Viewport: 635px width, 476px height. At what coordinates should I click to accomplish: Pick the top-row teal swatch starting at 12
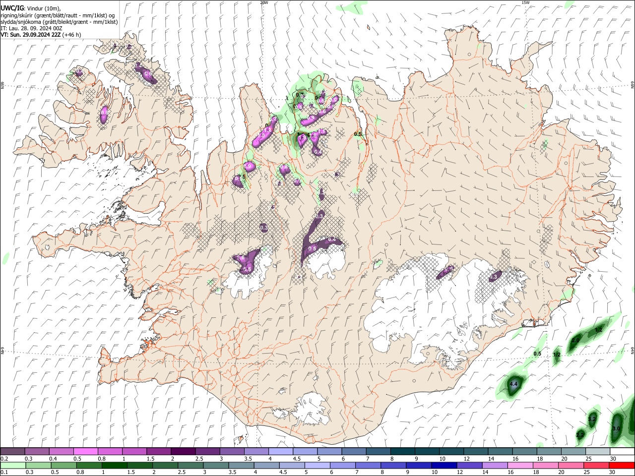click(x=476, y=452)
